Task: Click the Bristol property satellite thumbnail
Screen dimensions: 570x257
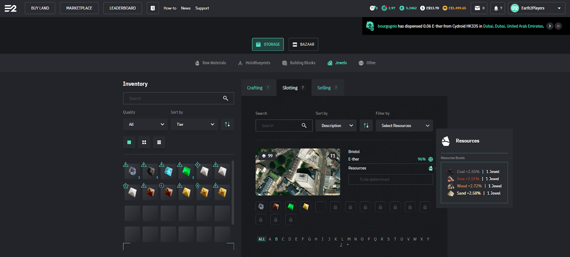Action: (x=298, y=172)
